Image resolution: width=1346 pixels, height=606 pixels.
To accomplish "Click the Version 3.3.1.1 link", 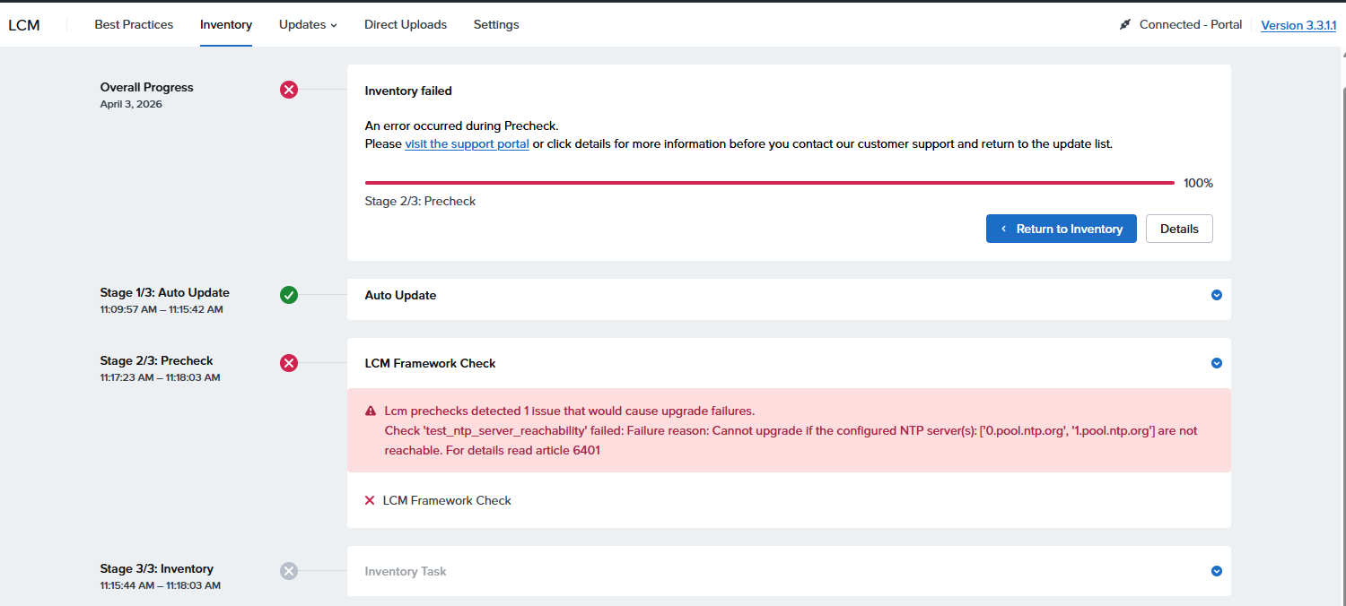I will (1298, 25).
